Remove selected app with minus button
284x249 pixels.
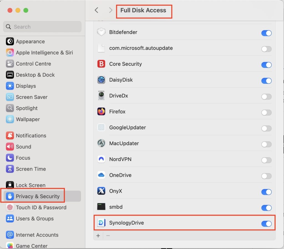(x=108, y=236)
